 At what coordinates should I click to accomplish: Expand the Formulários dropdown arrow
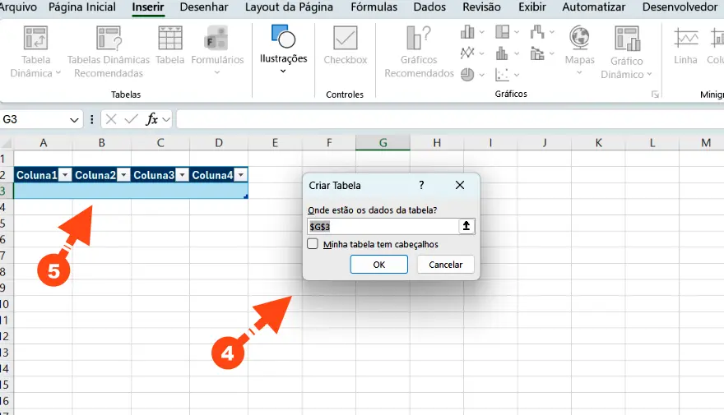(x=217, y=72)
